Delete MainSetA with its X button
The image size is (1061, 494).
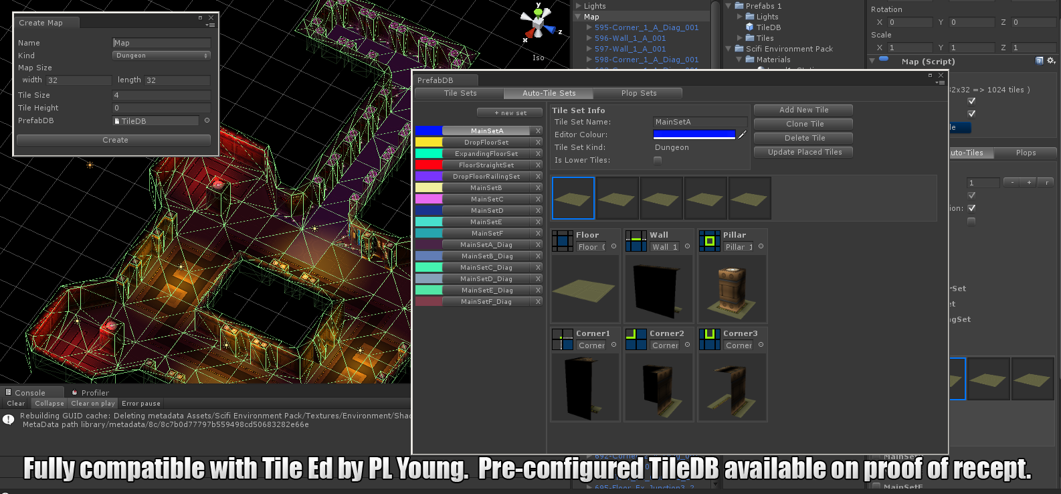click(x=538, y=131)
